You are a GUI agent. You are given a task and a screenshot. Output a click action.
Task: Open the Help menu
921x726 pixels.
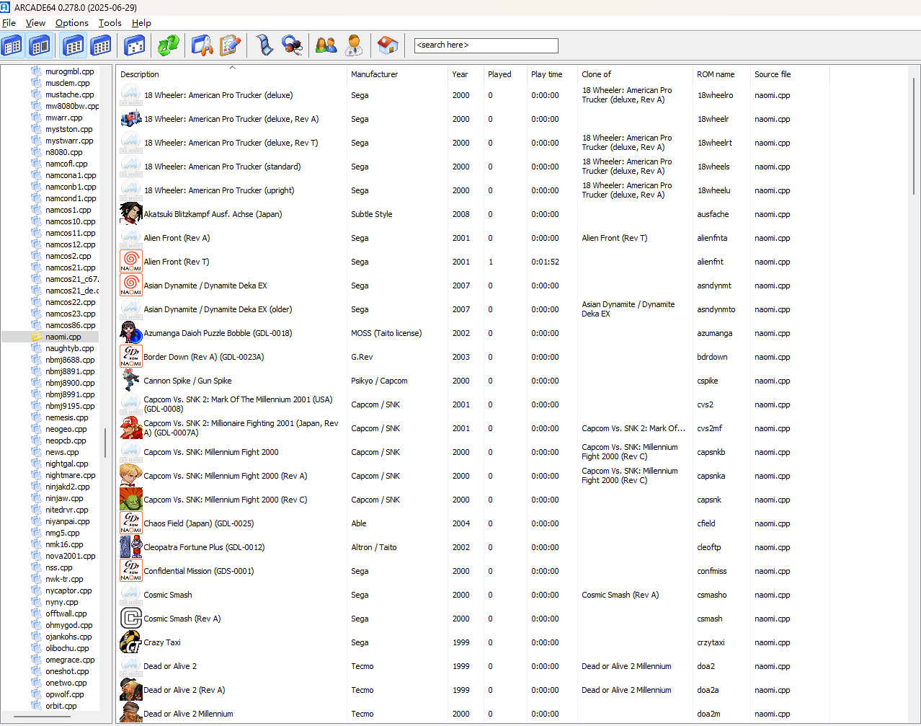[141, 23]
